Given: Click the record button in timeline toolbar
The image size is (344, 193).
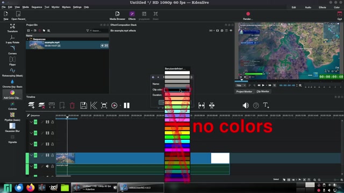Looking at the screenshot, I should [x=114, y=106].
